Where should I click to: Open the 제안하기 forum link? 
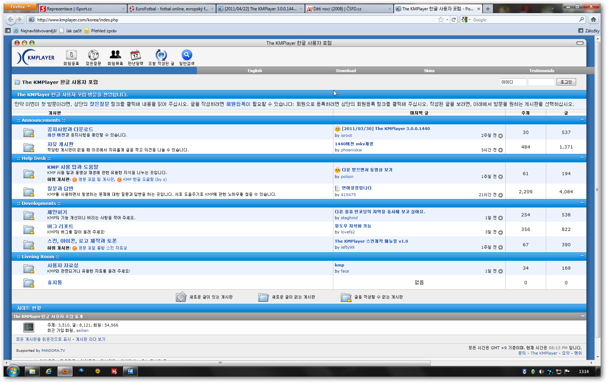[57, 212]
